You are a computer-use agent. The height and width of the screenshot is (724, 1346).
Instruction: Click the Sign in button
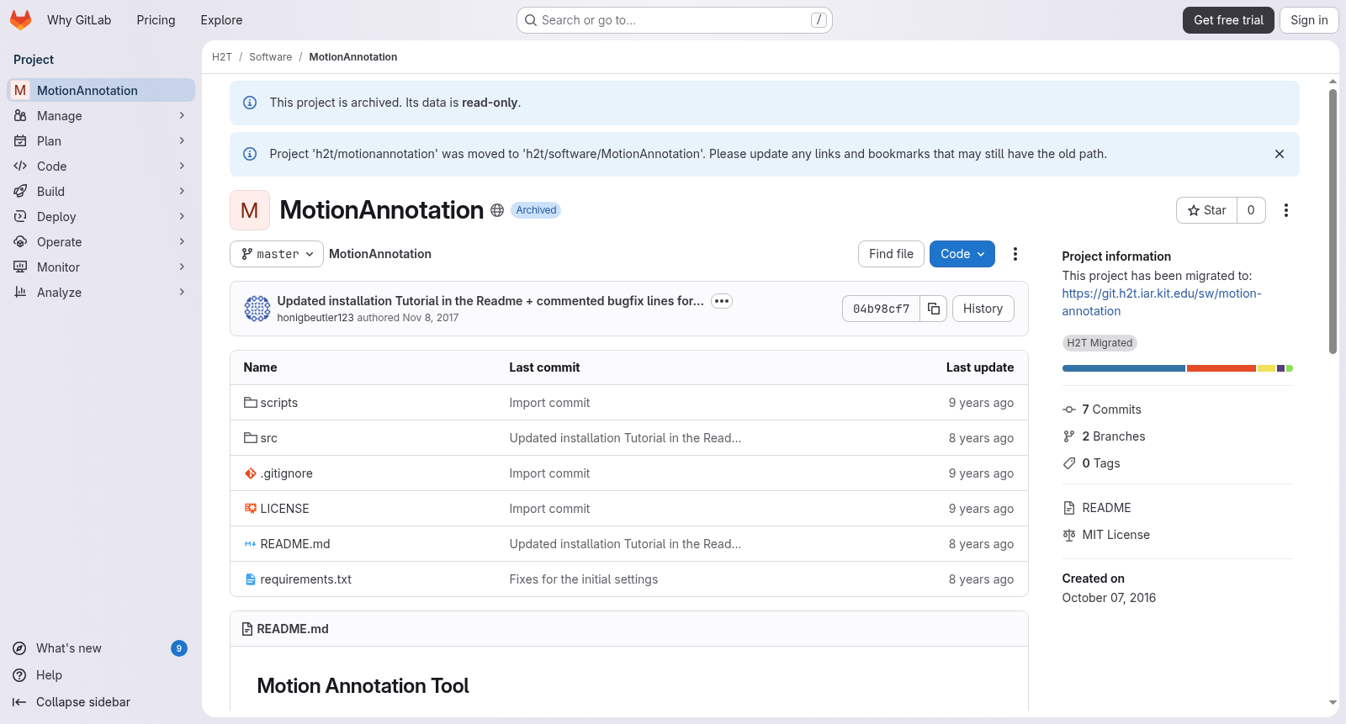1309,20
